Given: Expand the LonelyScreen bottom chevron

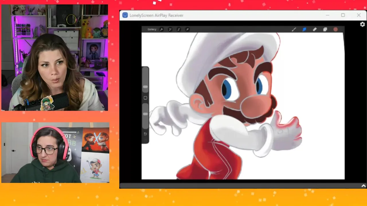Looking at the screenshot, I should pyautogui.click(x=364, y=186).
